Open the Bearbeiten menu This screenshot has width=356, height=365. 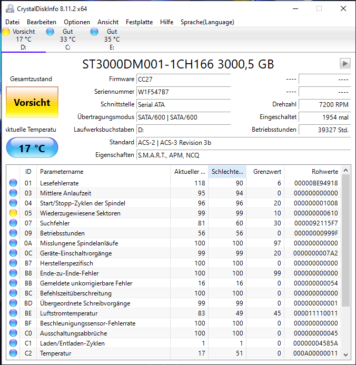42,22
